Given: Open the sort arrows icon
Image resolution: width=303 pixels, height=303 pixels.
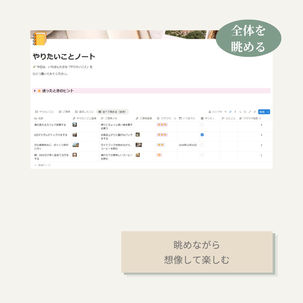Looking at the screenshot, I should click(230, 112).
